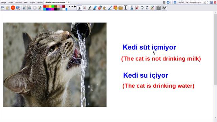
Task: Open the Araçlar menu
Action: (x=32, y=2)
